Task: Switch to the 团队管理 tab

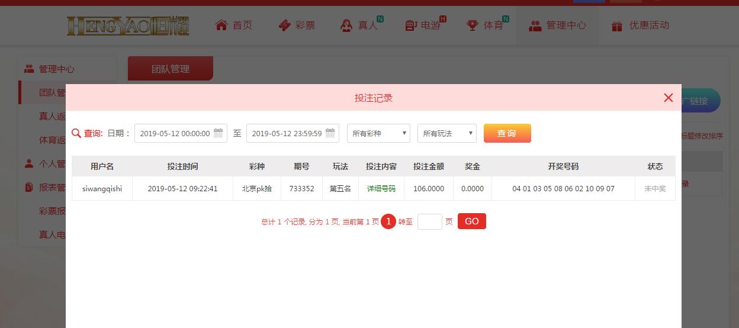Action: (x=170, y=69)
